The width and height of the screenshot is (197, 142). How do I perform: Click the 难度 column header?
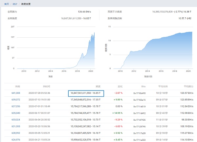click(98, 87)
